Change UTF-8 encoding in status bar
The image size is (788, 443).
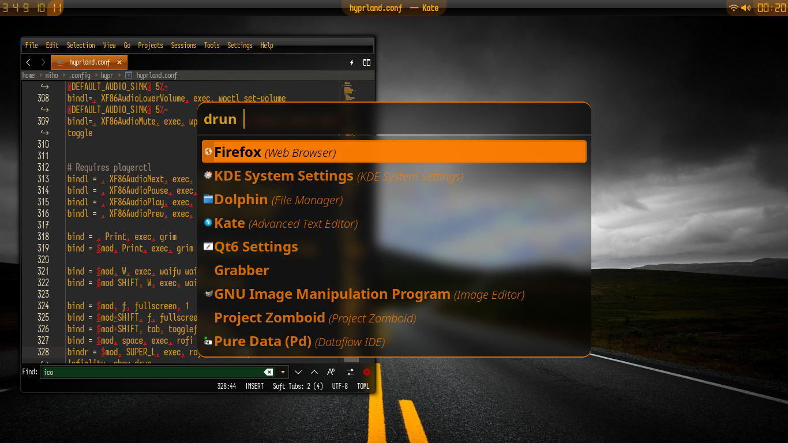tap(340, 386)
